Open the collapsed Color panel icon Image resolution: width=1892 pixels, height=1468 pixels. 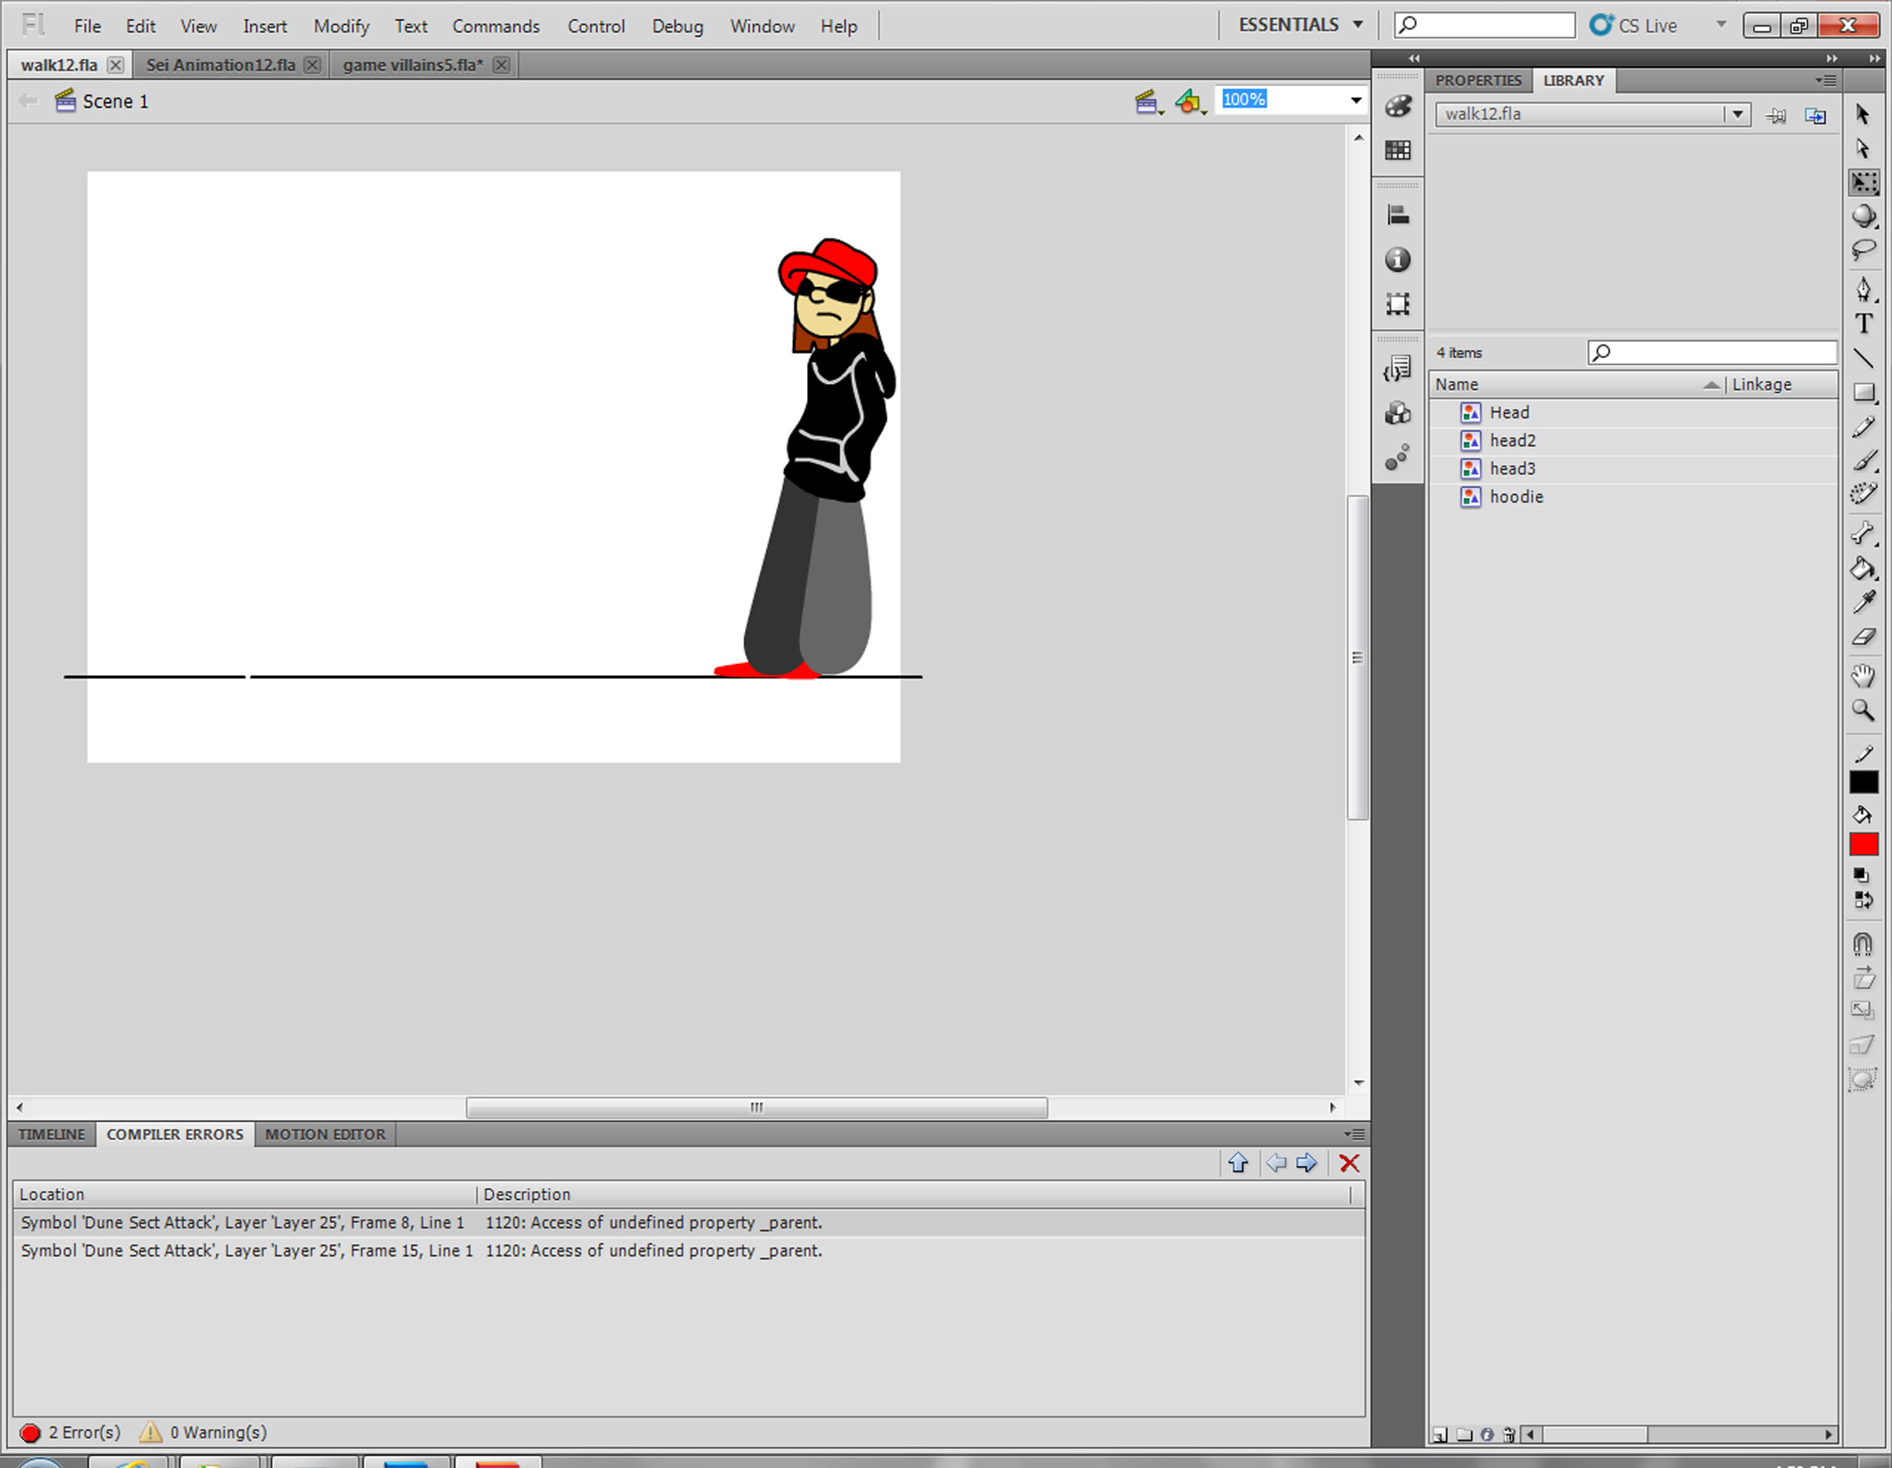[x=1397, y=106]
